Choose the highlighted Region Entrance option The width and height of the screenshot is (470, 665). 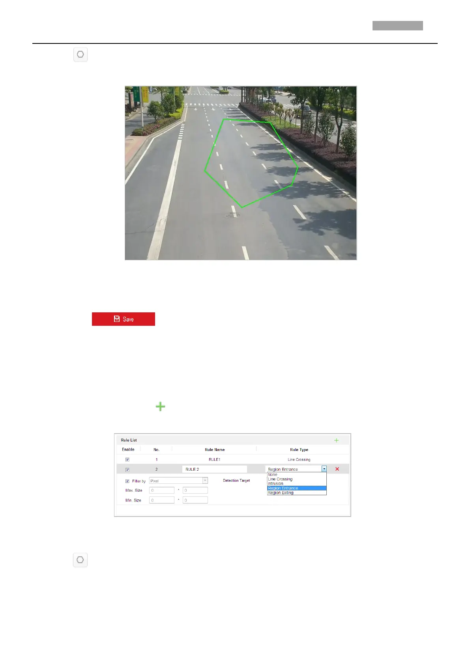(297, 488)
